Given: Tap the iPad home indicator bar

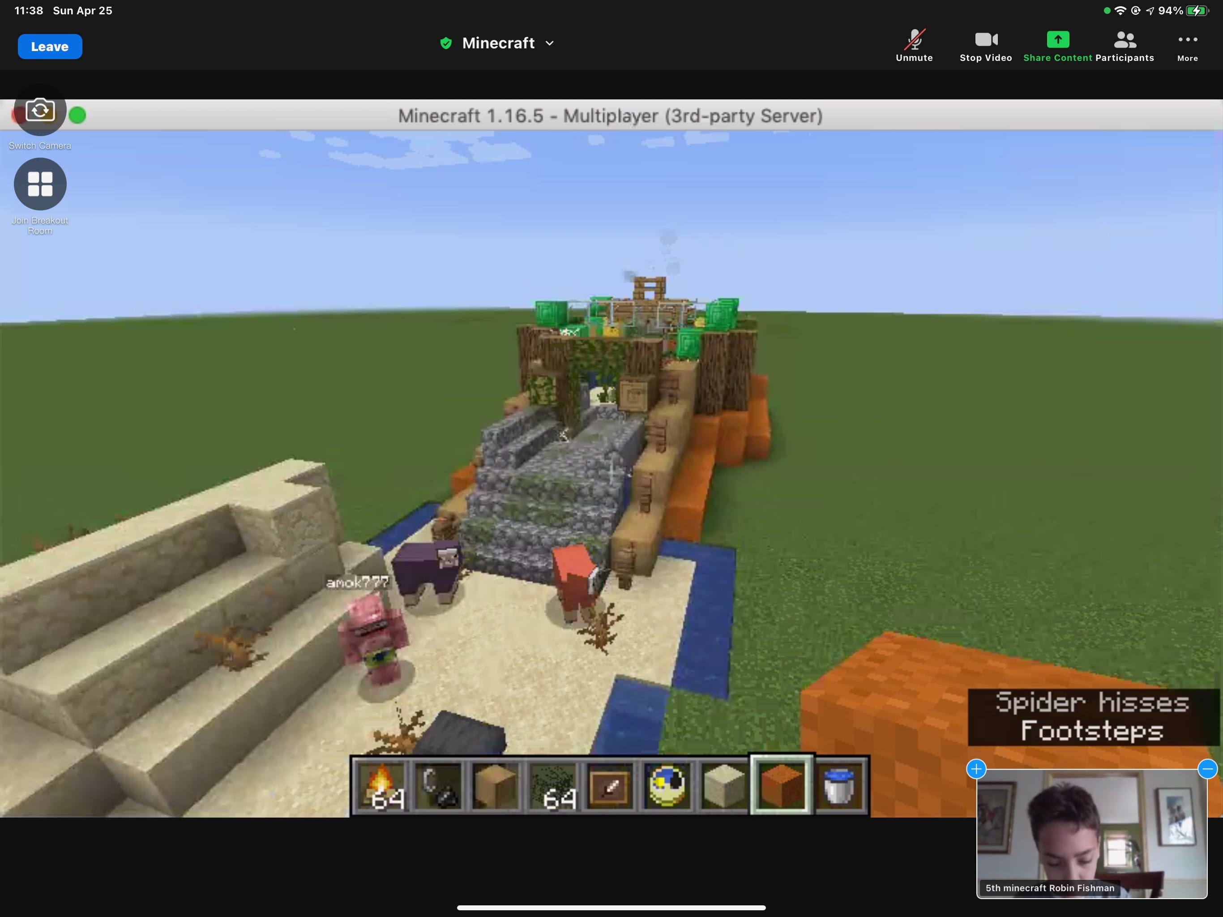Looking at the screenshot, I should click(611, 908).
